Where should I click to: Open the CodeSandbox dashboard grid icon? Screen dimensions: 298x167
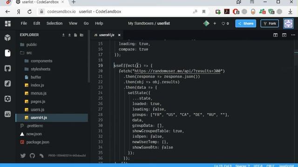[8, 24]
